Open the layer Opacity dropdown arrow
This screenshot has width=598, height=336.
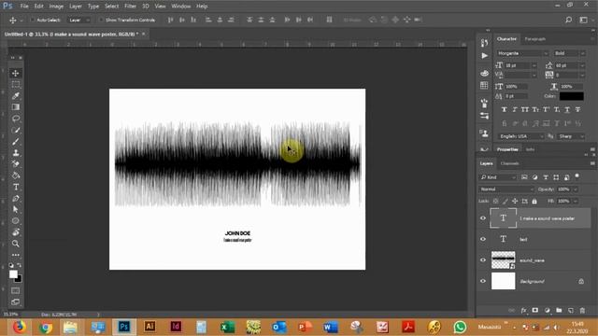576,189
